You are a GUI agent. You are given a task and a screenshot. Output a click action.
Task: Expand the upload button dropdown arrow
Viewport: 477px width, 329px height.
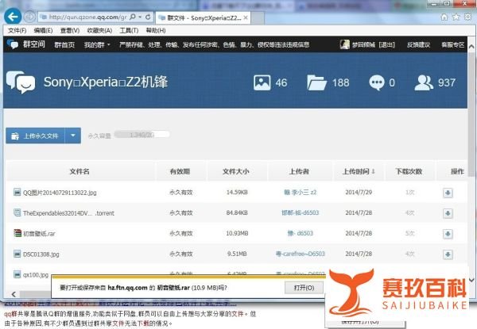click(x=73, y=136)
